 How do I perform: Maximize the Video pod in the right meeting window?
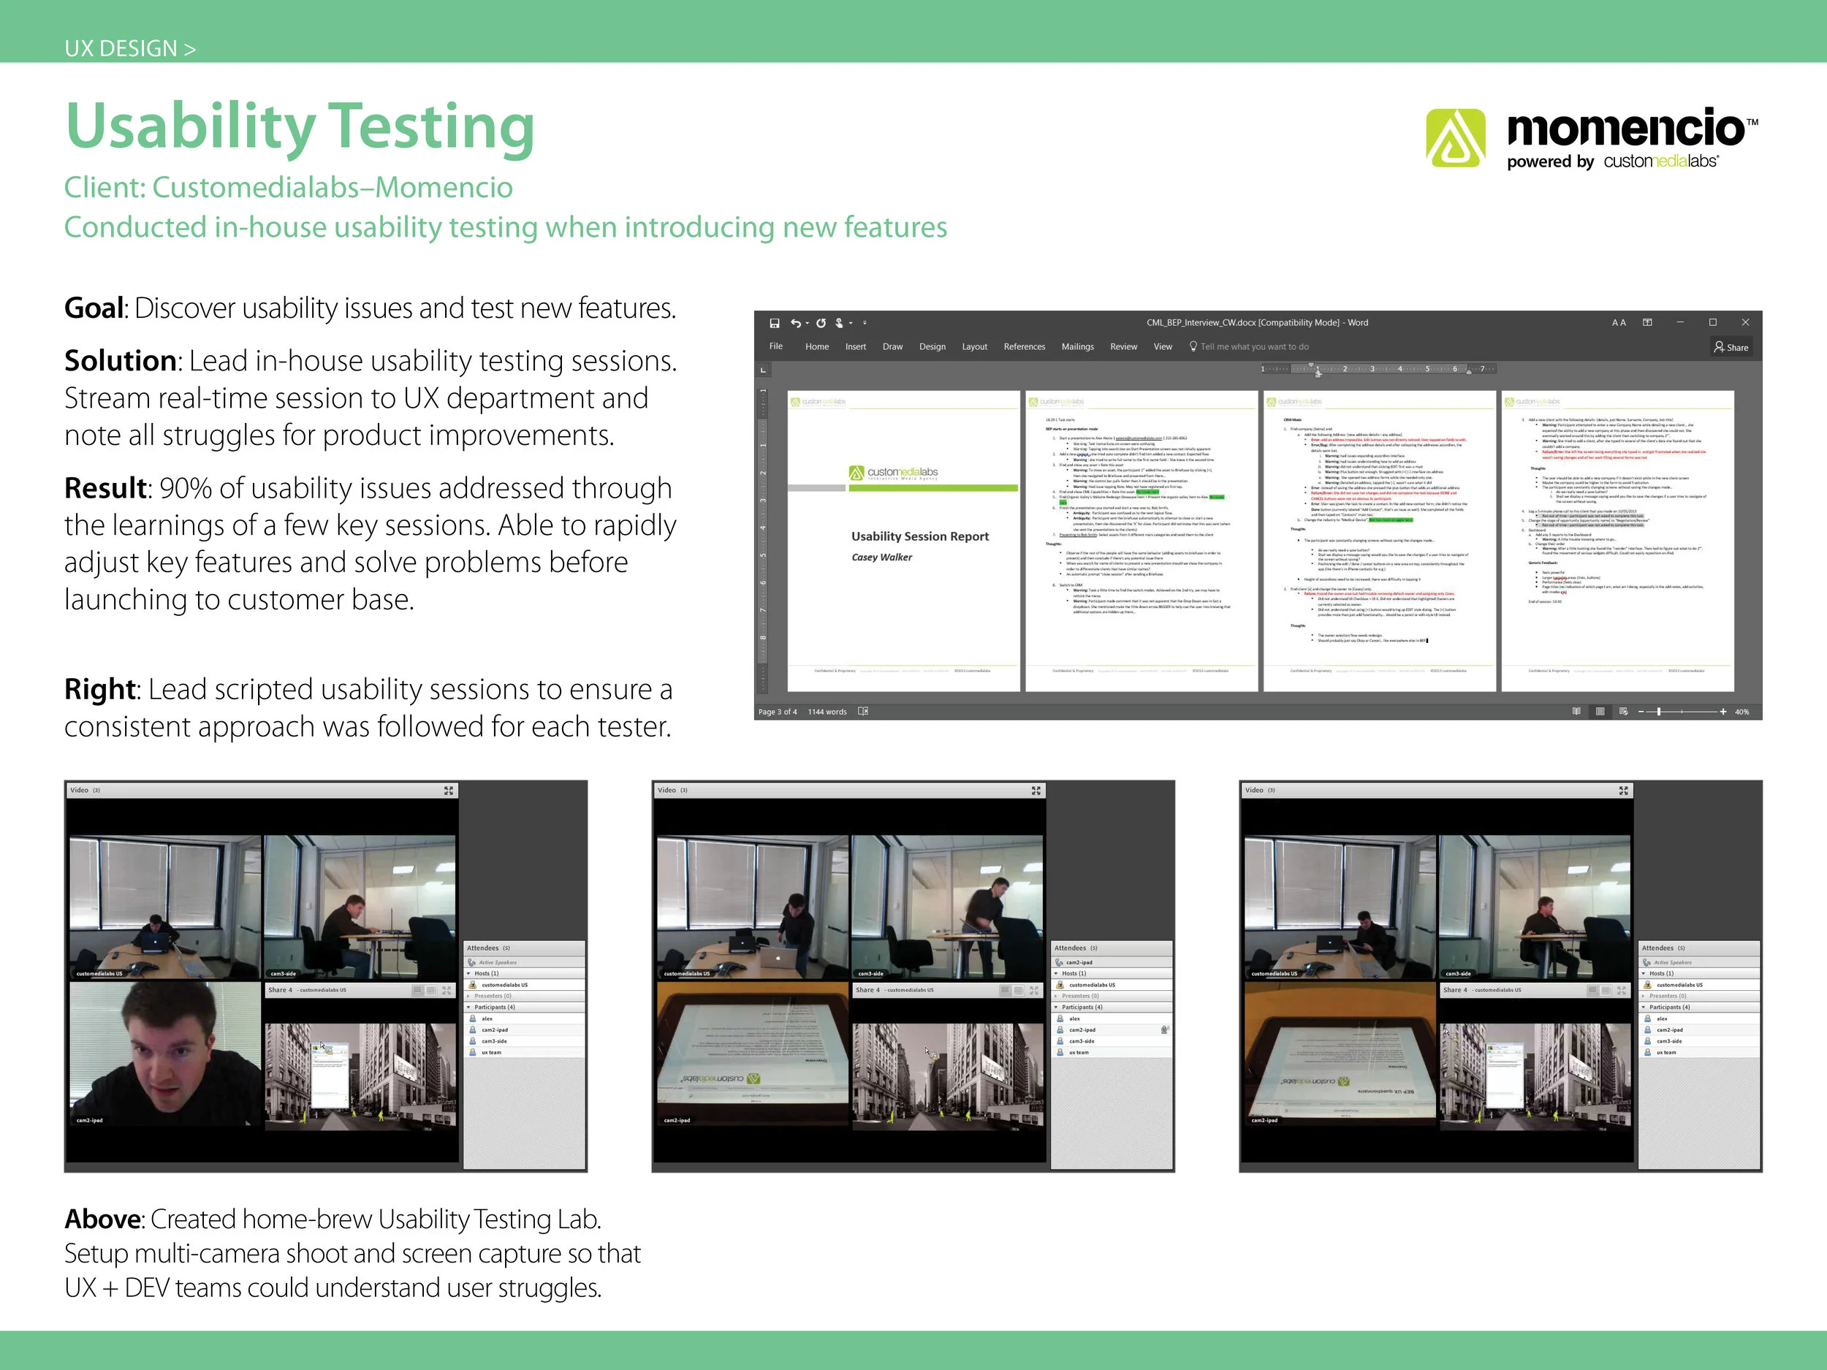tap(1623, 791)
